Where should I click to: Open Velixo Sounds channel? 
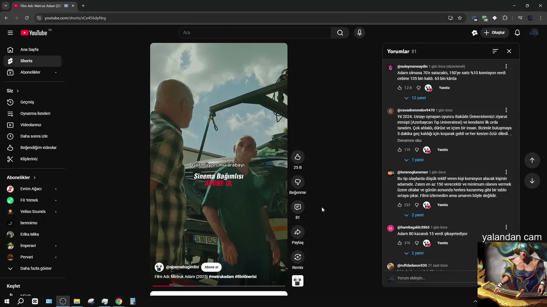(32, 211)
